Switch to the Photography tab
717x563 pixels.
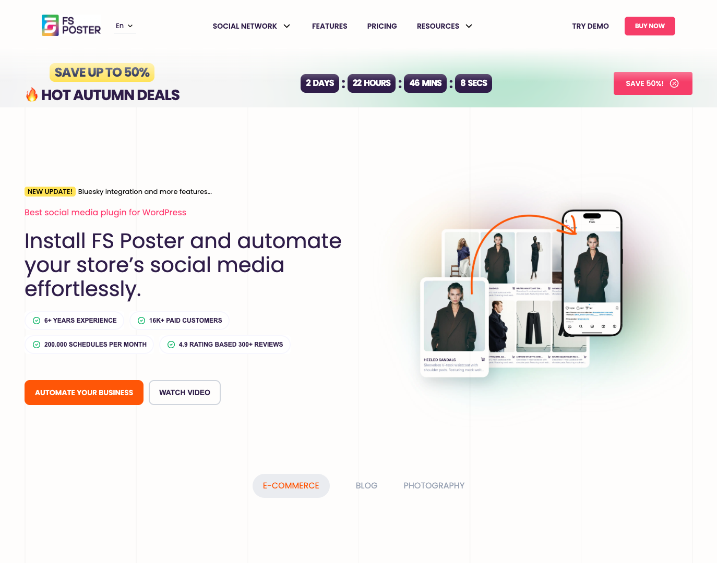point(434,486)
